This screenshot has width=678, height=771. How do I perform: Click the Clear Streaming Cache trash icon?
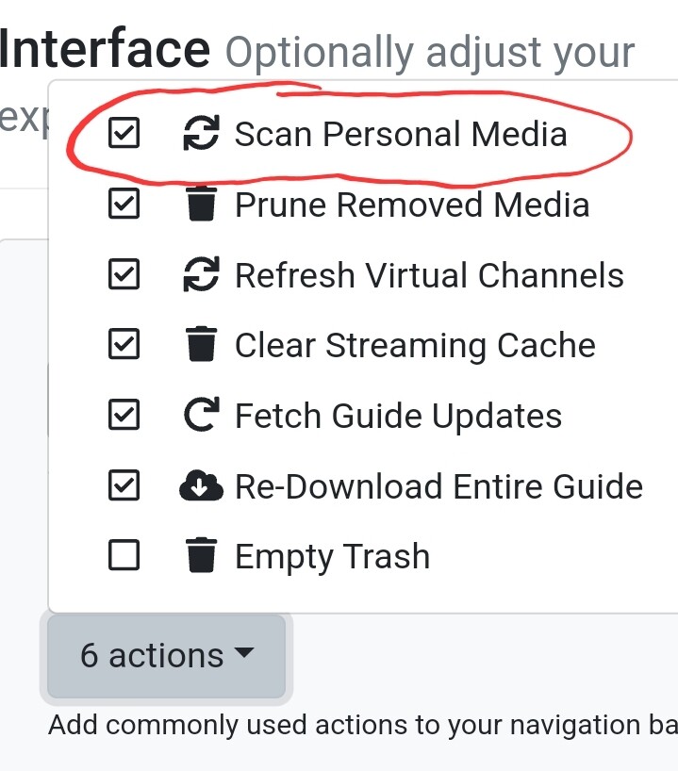click(200, 346)
